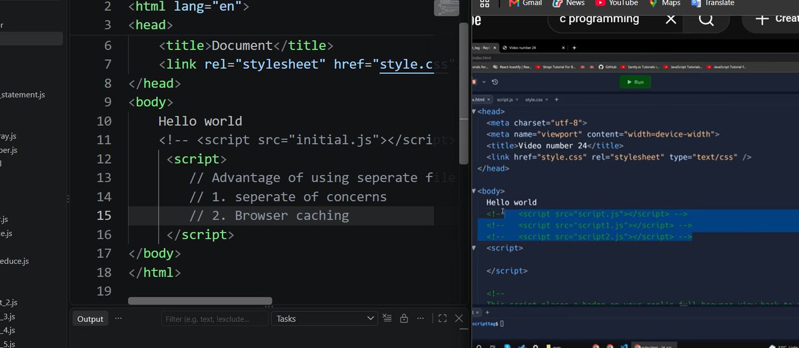Open the _statement.js file in explorer
This screenshot has height=348, width=799.
23,95
